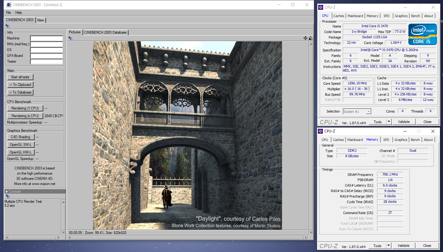This screenshot has width=443, height=252.
Task: Click the picture viewer vertical scrollbar down arrow
Action: click(311, 232)
